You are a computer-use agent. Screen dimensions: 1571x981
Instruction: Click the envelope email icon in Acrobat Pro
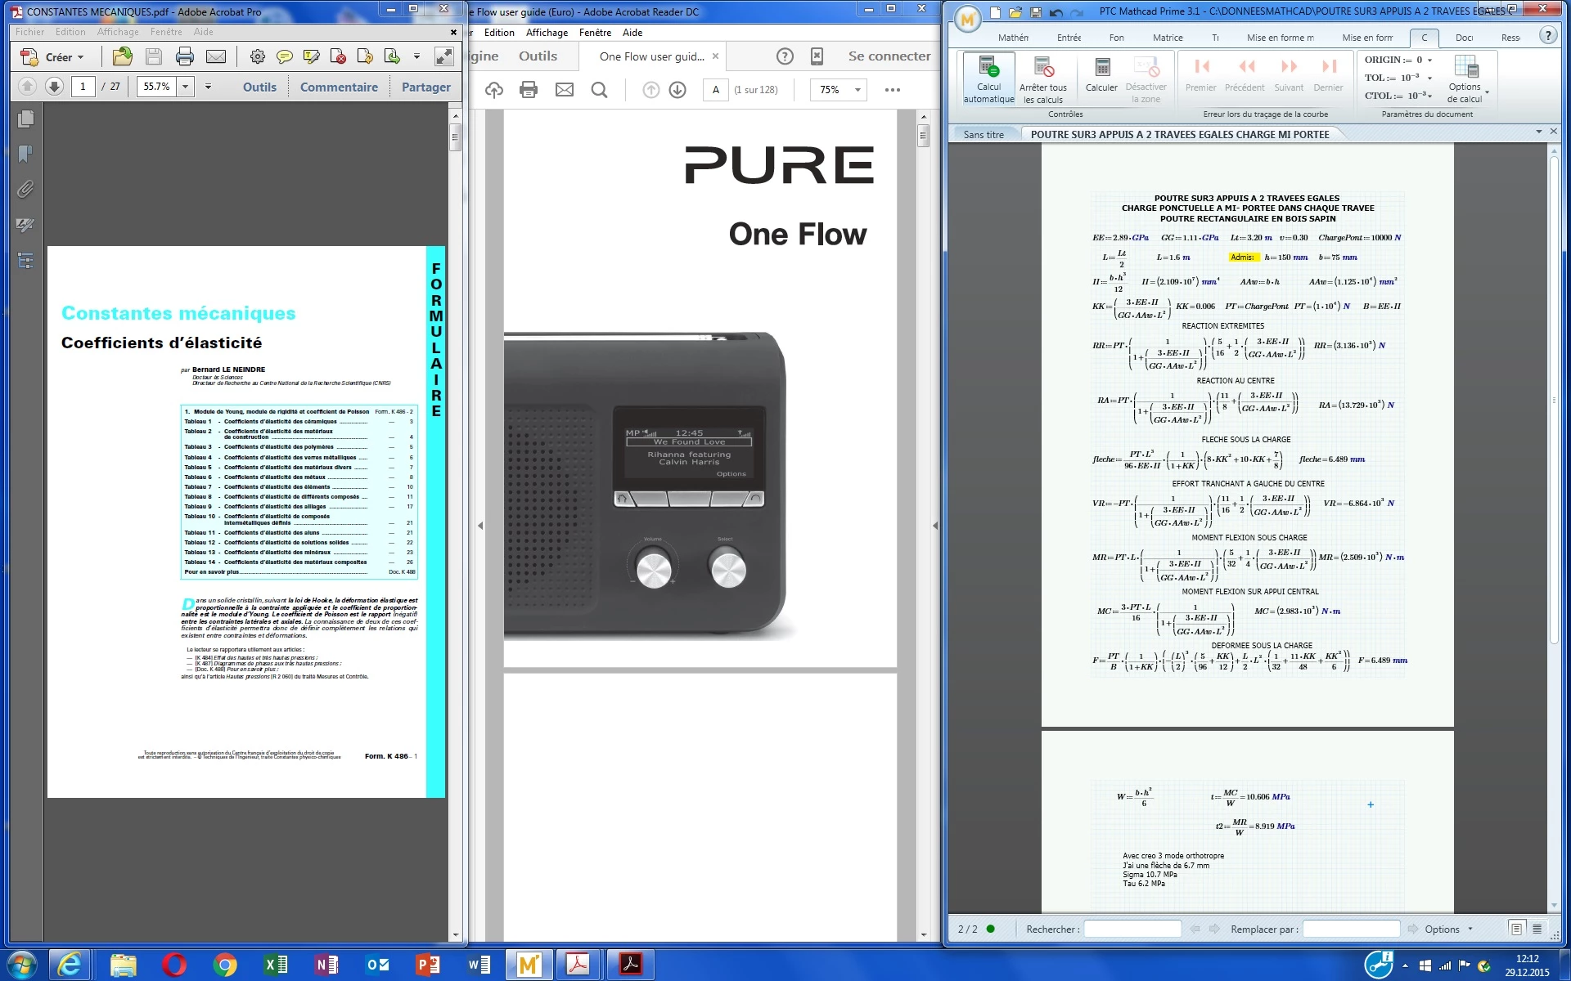(x=216, y=56)
